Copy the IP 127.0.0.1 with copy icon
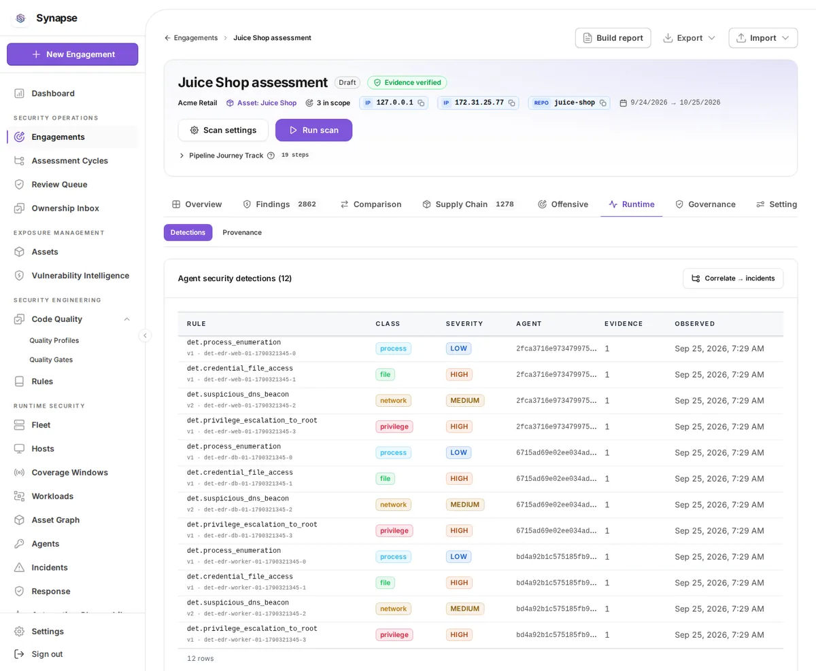 [421, 103]
